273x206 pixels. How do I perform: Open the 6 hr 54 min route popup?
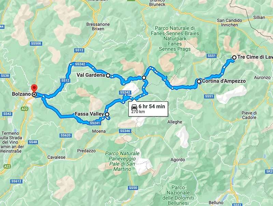148,108
